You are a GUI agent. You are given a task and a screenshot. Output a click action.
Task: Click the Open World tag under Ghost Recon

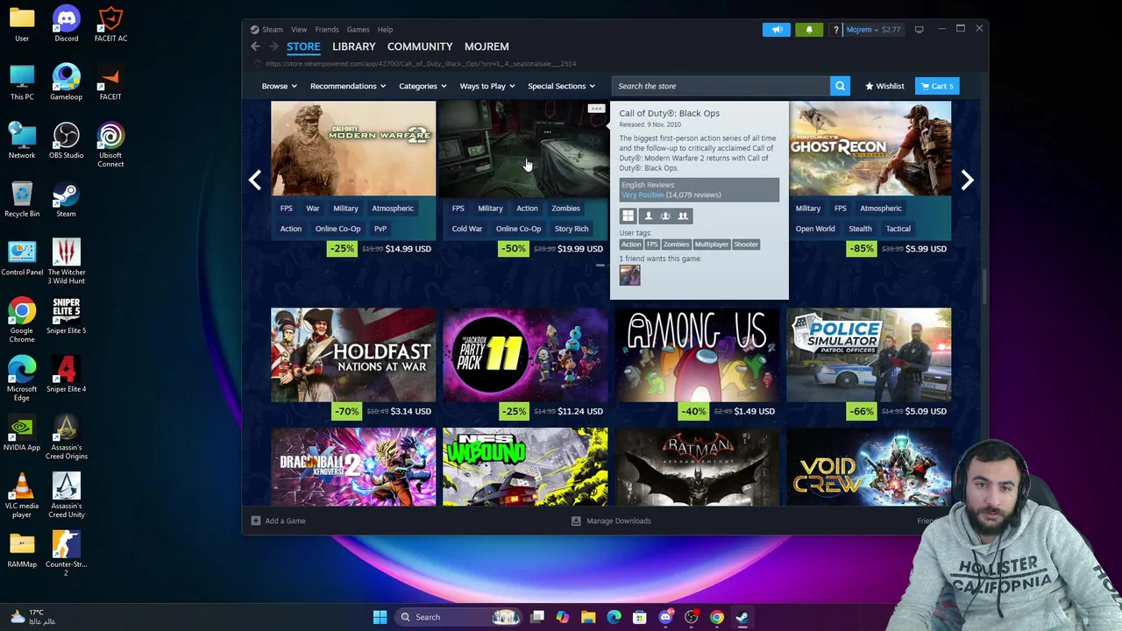tap(815, 229)
